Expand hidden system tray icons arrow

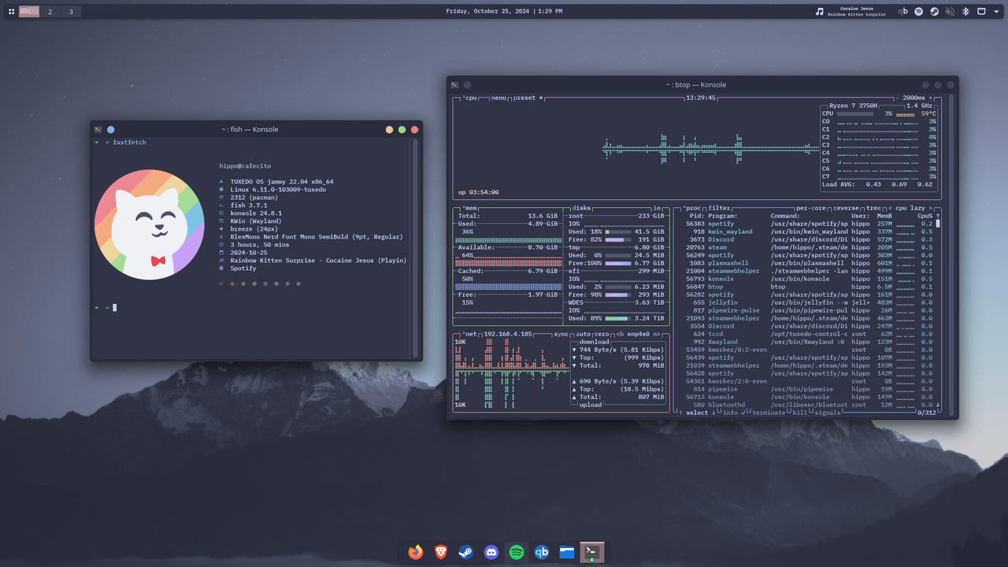(996, 11)
